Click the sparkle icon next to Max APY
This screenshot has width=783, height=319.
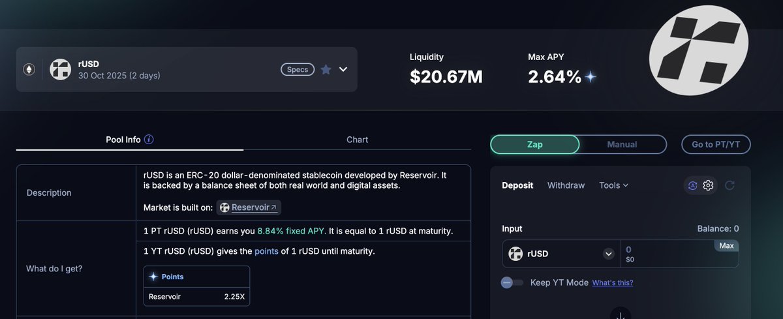pos(591,77)
